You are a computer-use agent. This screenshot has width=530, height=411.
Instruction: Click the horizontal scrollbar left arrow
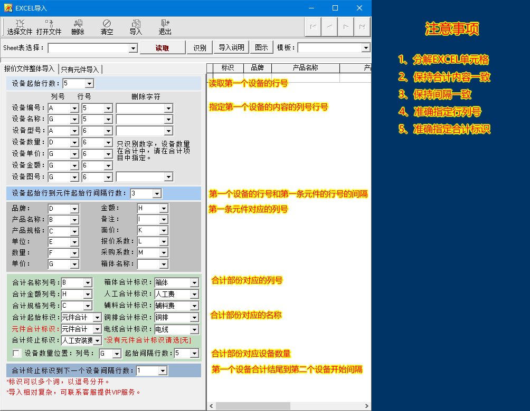(x=211, y=406)
